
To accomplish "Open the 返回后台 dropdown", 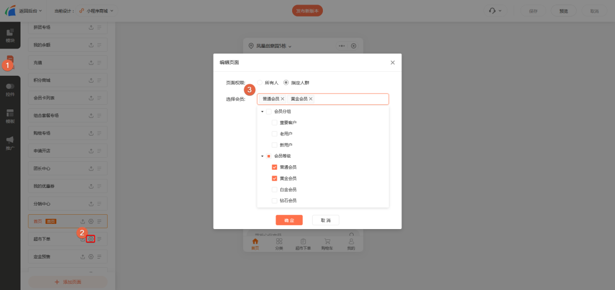I will [x=31, y=11].
